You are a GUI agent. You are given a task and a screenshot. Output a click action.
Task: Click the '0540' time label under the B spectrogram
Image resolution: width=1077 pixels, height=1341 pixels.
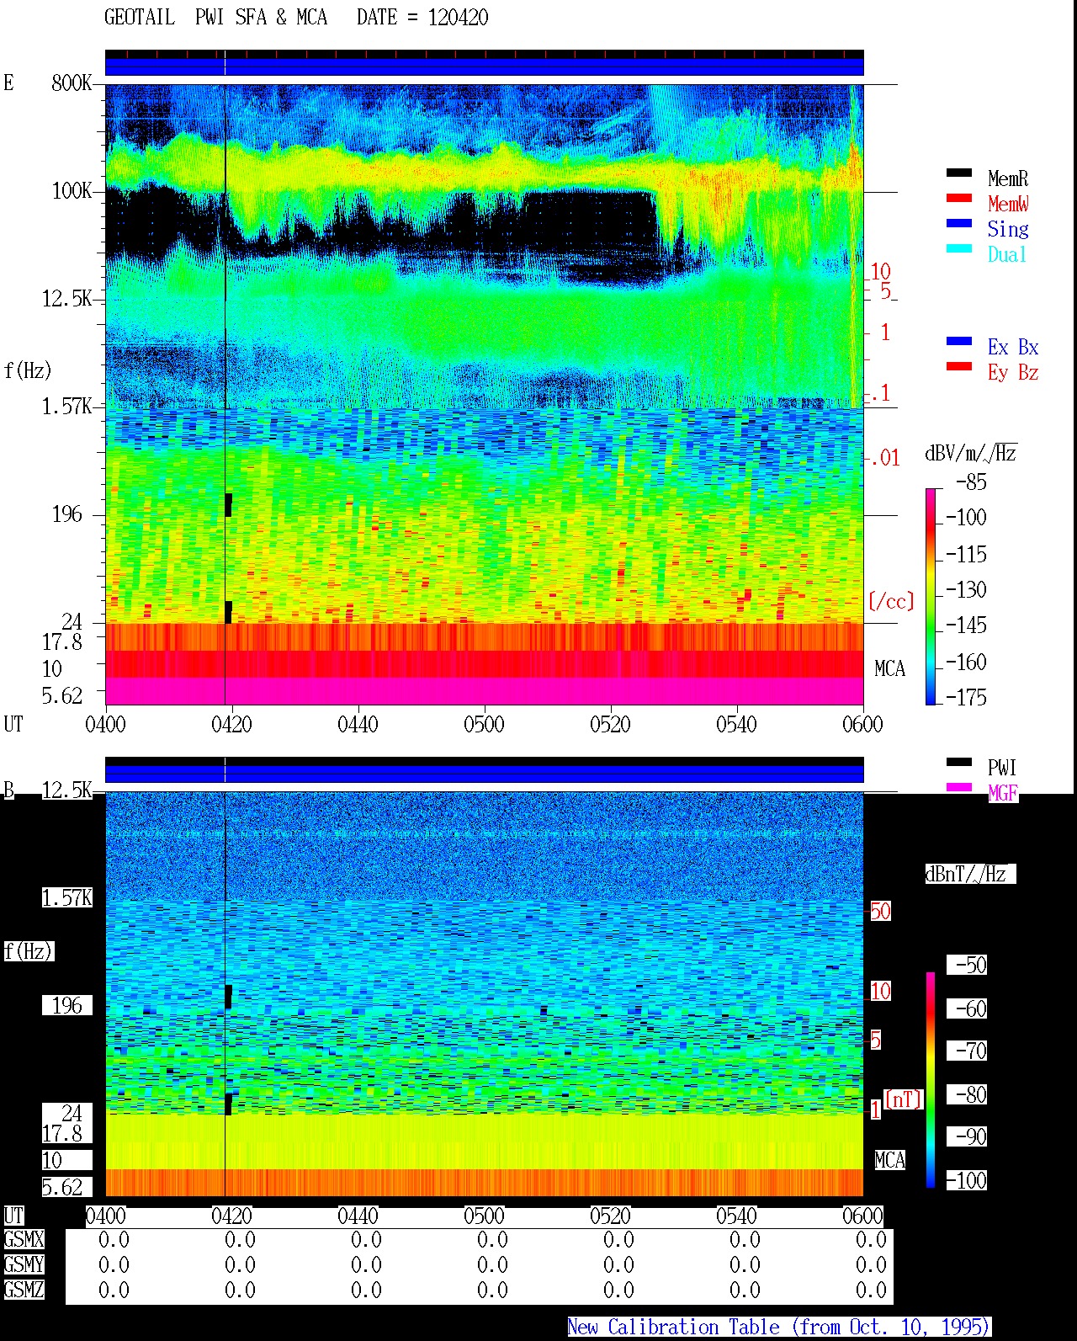[737, 1216]
